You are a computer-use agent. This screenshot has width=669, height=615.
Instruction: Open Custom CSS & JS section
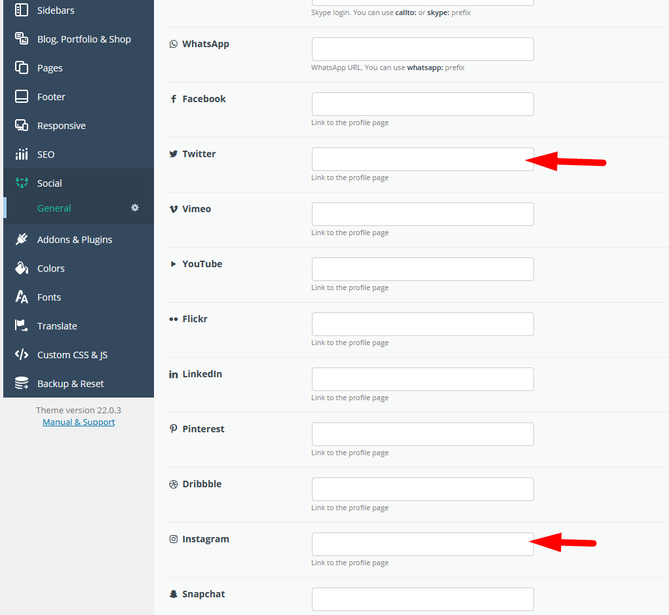79,355
